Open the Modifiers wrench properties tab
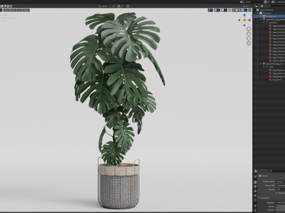Screen dimensions: 285x213 pos(255,210)
